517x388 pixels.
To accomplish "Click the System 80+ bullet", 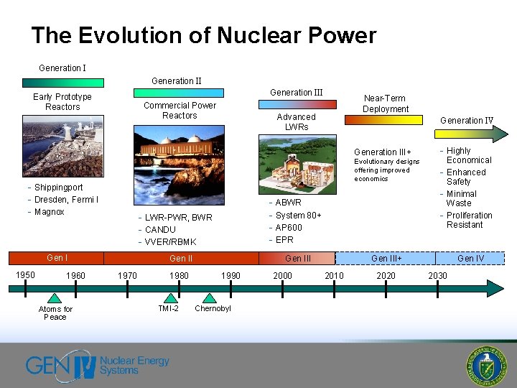I will click(x=295, y=216).
